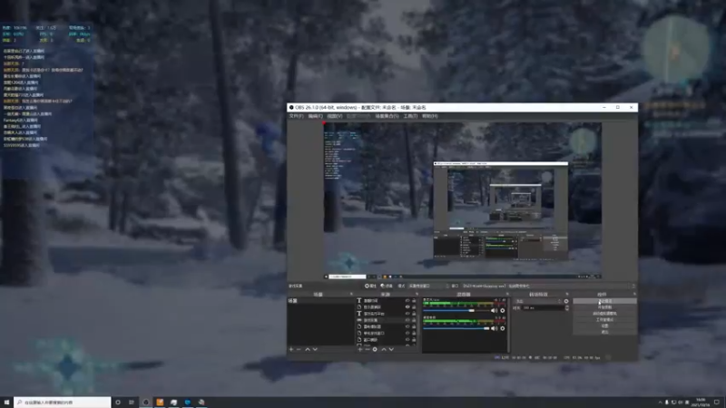
Task: Click the nested OBS window in the preview
Action: coord(501,210)
